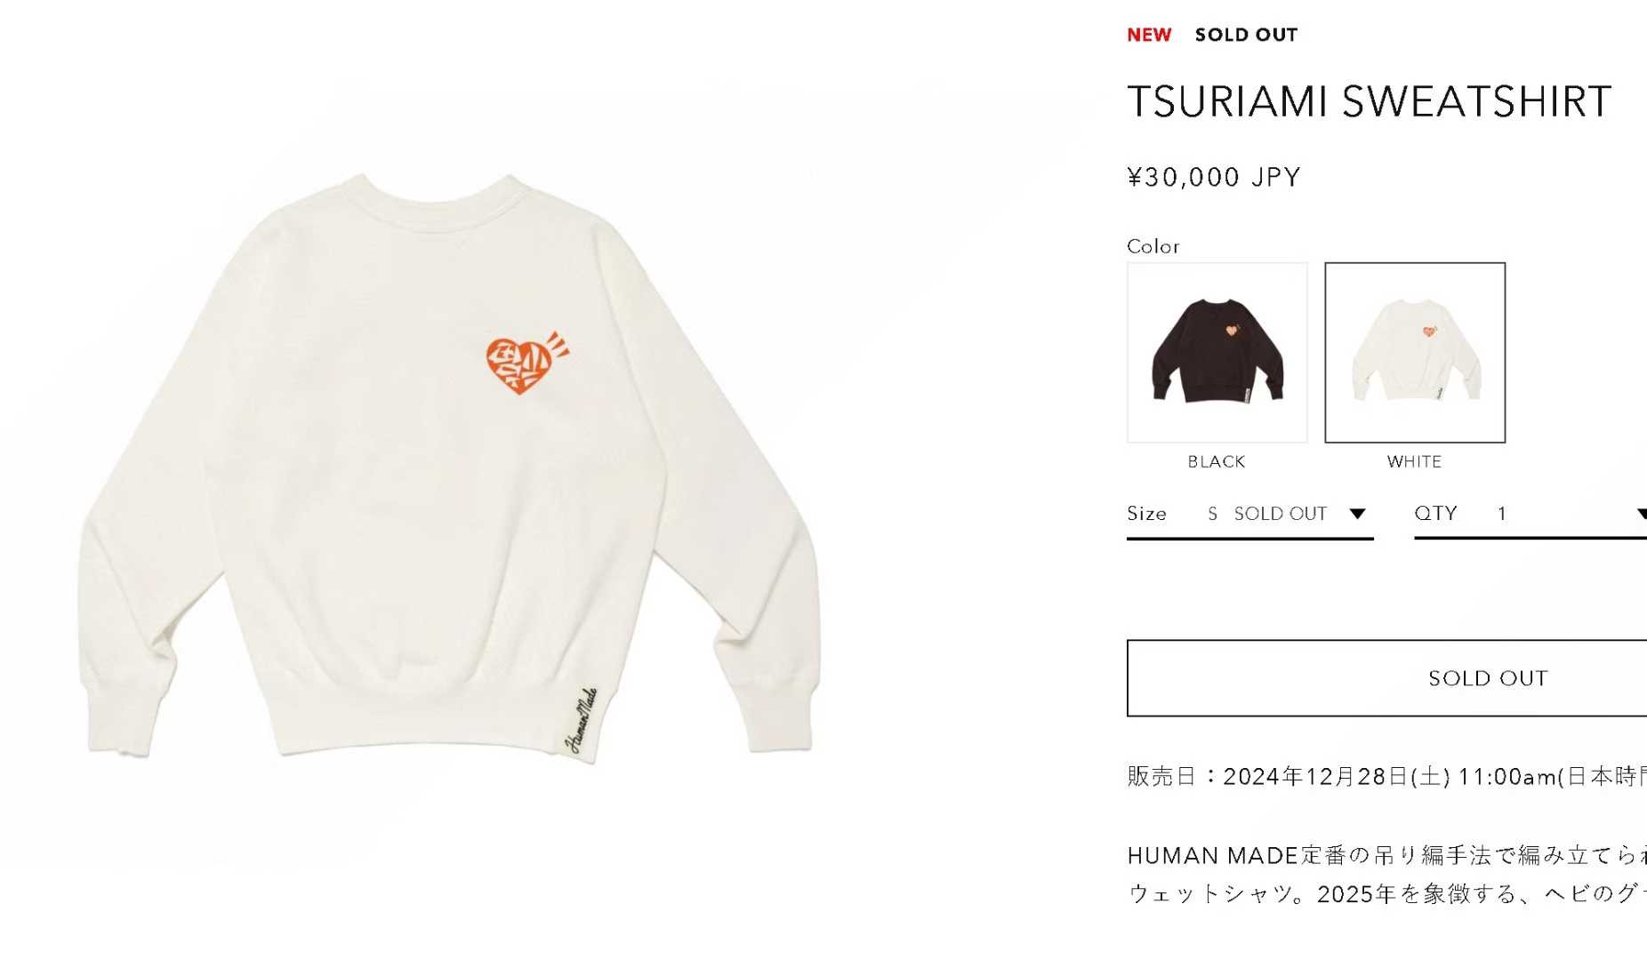Click the SOLD OUT status badge near title
Viewport: 1647px width, 960px height.
(1246, 35)
